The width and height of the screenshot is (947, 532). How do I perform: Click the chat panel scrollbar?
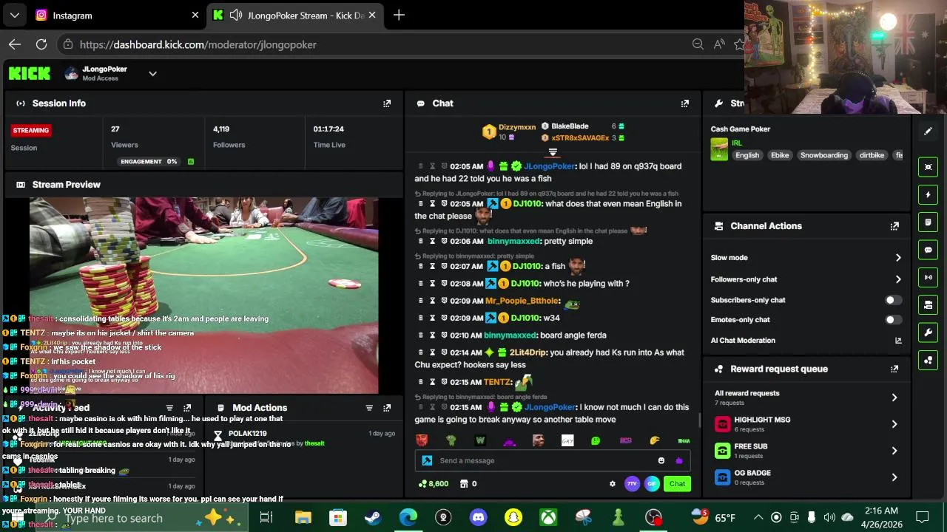tap(699, 419)
